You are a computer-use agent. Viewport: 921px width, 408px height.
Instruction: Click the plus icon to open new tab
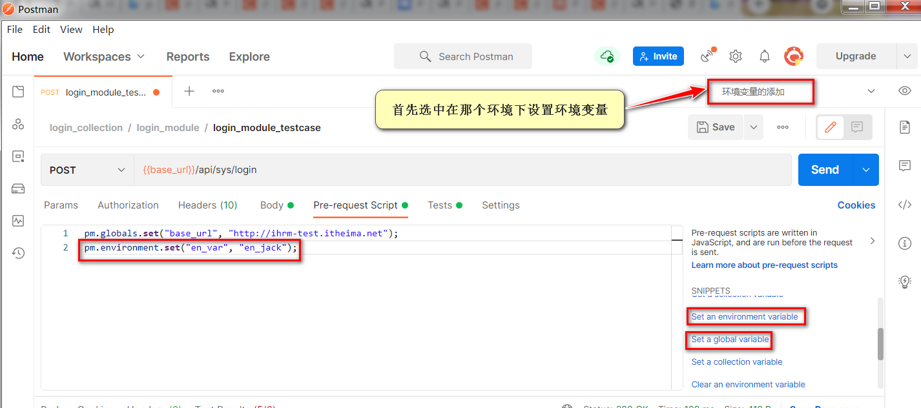pos(189,91)
